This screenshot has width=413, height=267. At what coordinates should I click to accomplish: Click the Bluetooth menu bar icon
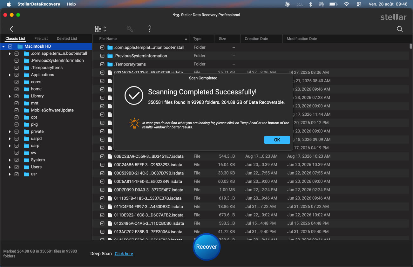pyautogui.click(x=311, y=4)
